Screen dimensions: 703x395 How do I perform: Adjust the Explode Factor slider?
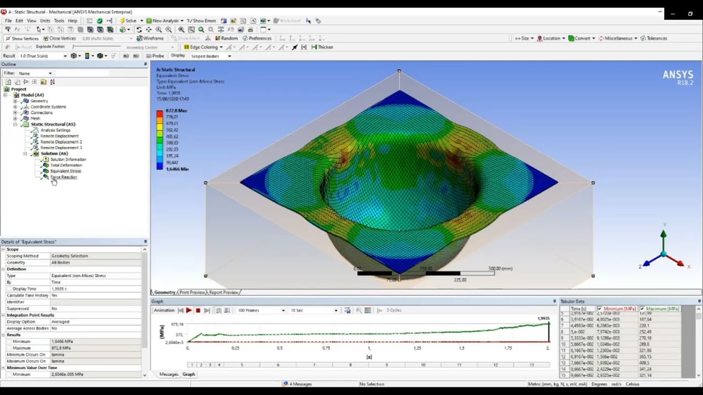point(96,47)
